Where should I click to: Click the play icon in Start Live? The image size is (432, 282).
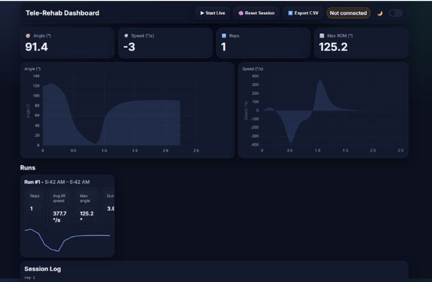pos(202,13)
